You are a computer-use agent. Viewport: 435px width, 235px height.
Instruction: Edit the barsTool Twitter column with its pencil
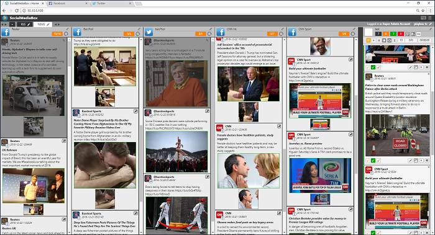pos(211,29)
